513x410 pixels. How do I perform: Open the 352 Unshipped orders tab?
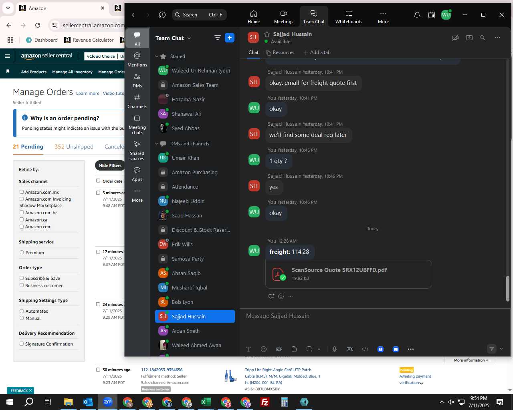coord(74,147)
